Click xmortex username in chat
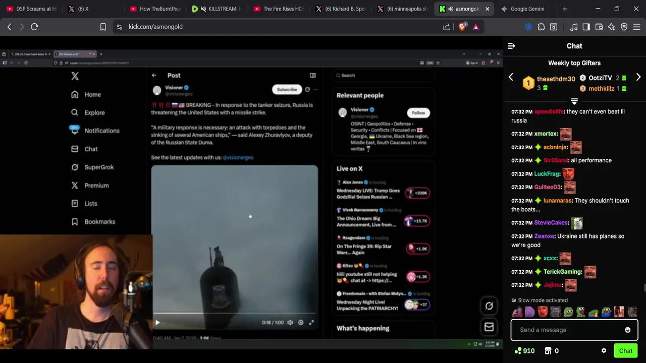This screenshot has height=363, width=646. pyautogui.click(x=546, y=134)
